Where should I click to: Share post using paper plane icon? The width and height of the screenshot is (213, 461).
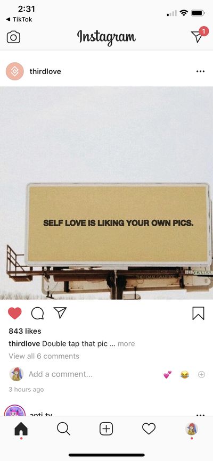tap(60, 312)
